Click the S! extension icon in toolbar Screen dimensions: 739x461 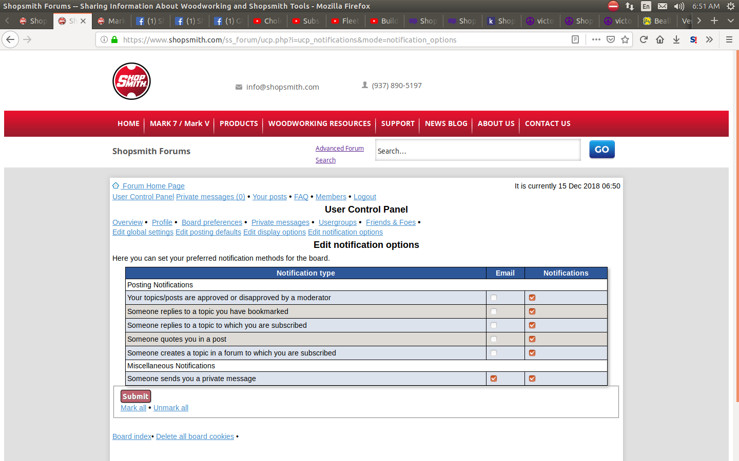pos(693,39)
